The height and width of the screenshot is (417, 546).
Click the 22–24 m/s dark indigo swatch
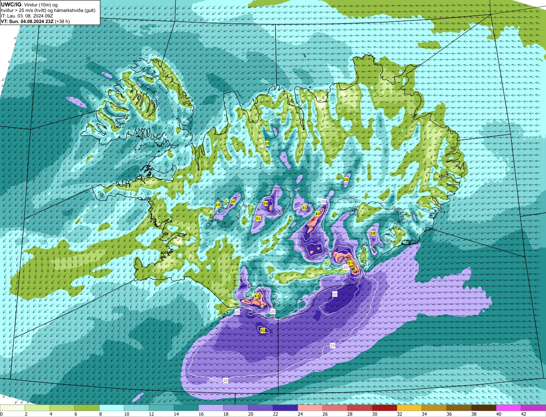[285, 408]
